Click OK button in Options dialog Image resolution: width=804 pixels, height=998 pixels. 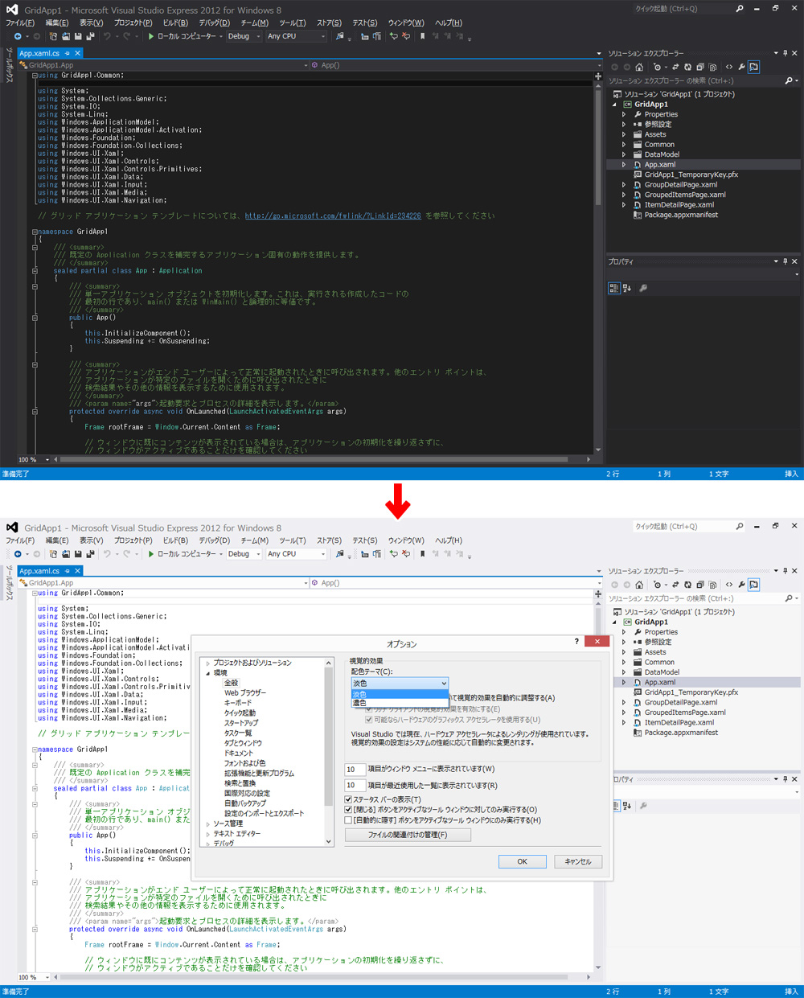point(523,861)
